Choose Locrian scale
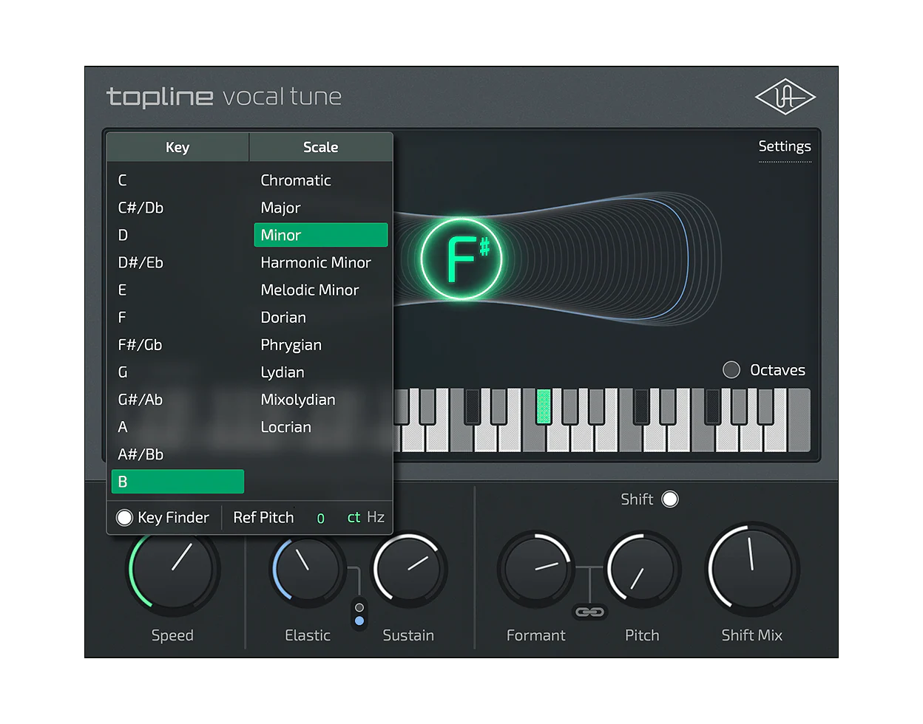 (320, 426)
